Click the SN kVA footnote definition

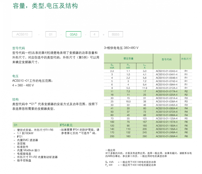click(131, 162)
